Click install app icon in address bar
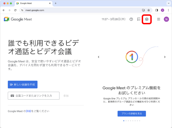This screenshot has width=172, height=128. [x=143, y=10]
